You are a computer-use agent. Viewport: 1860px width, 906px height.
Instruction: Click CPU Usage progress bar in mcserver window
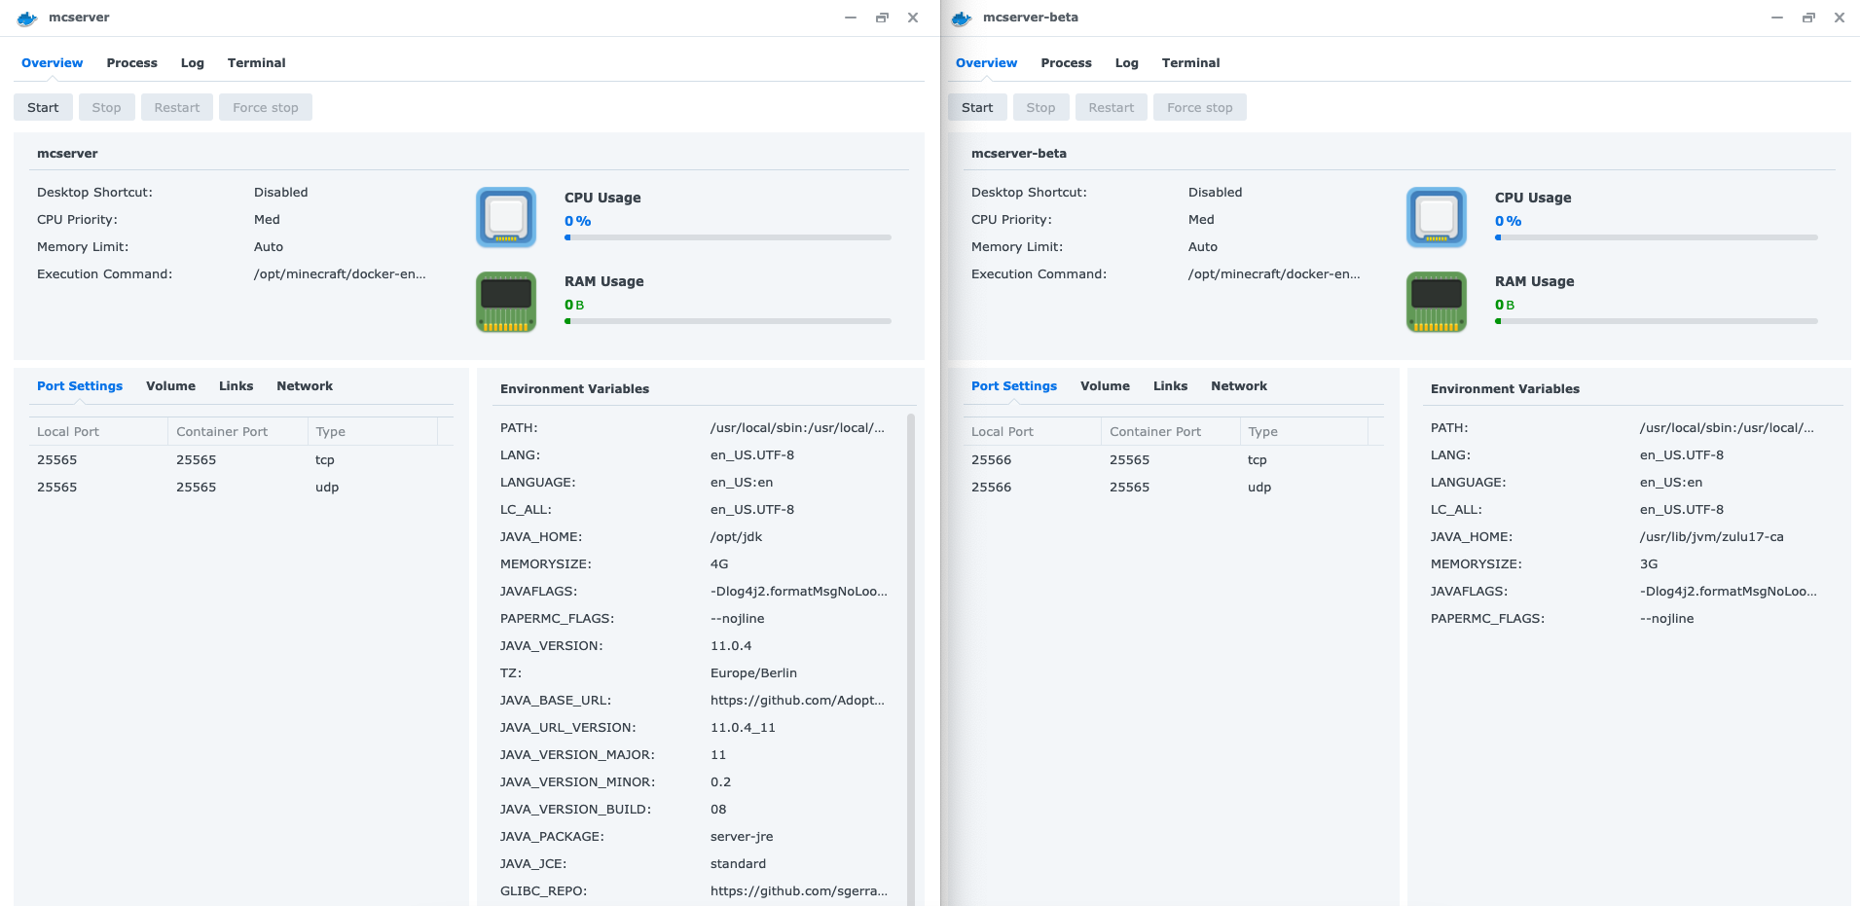click(728, 237)
